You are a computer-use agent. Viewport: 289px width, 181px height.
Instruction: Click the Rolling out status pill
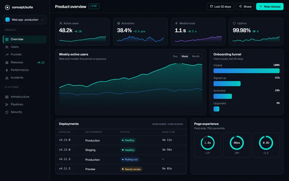click(x=130, y=159)
